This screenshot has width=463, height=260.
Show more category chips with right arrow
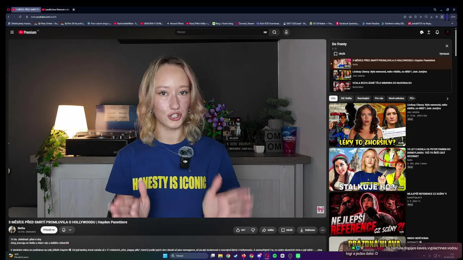[x=447, y=99]
